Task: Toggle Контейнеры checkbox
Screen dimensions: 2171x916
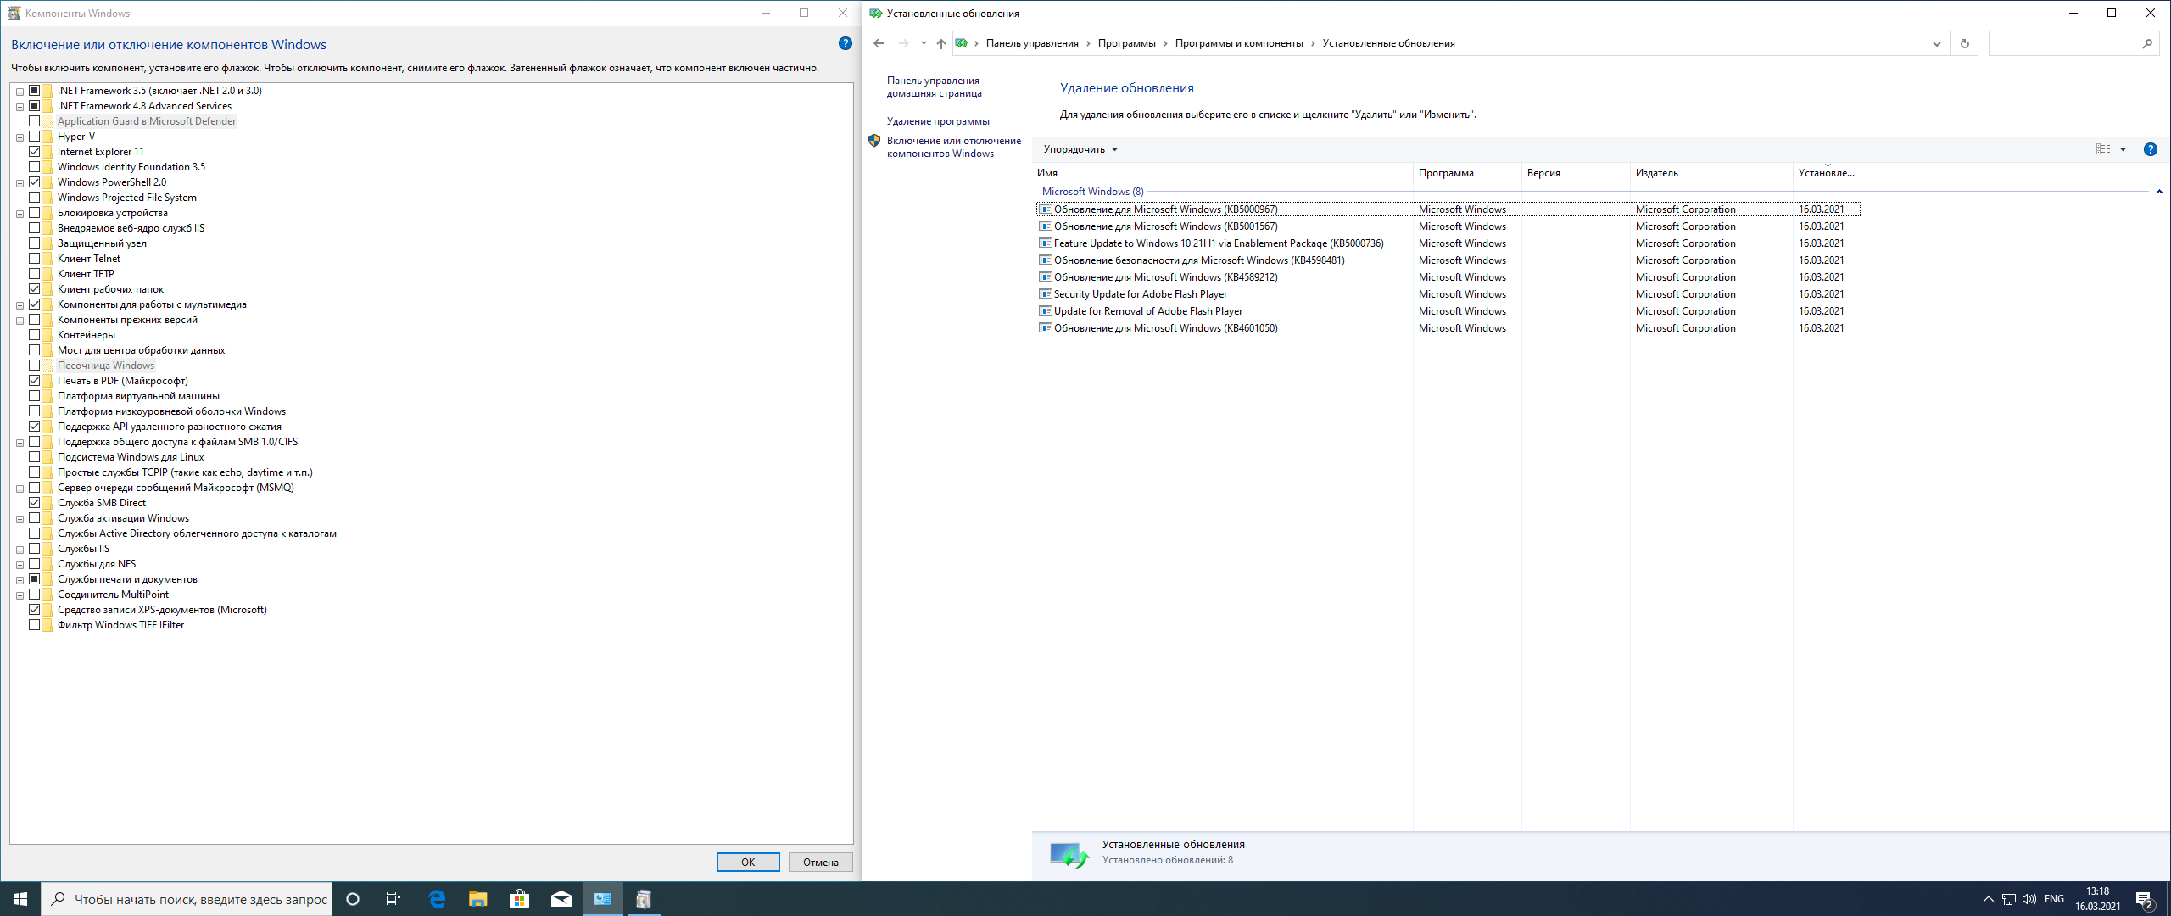Action: pos(35,335)
